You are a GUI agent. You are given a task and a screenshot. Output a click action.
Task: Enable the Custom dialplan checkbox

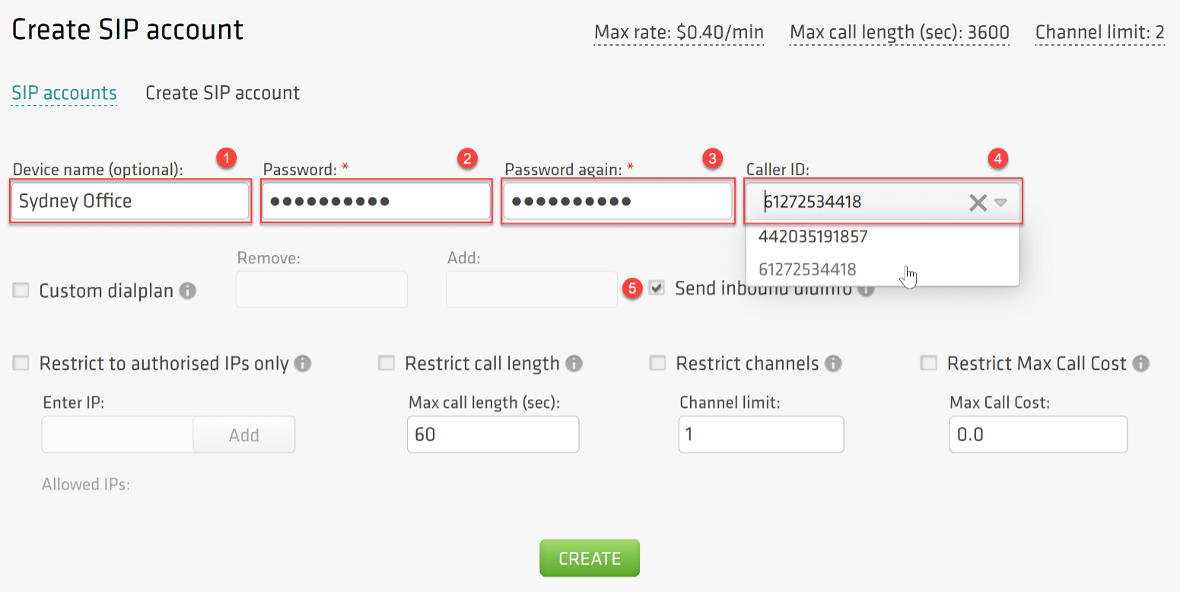pyautogui.click(x=21, y=290)
